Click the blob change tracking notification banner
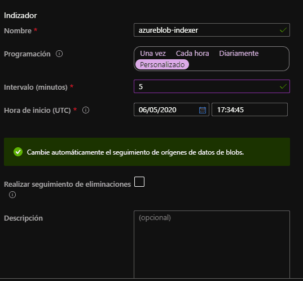This screenshot has width=303, height=281. 147,152
